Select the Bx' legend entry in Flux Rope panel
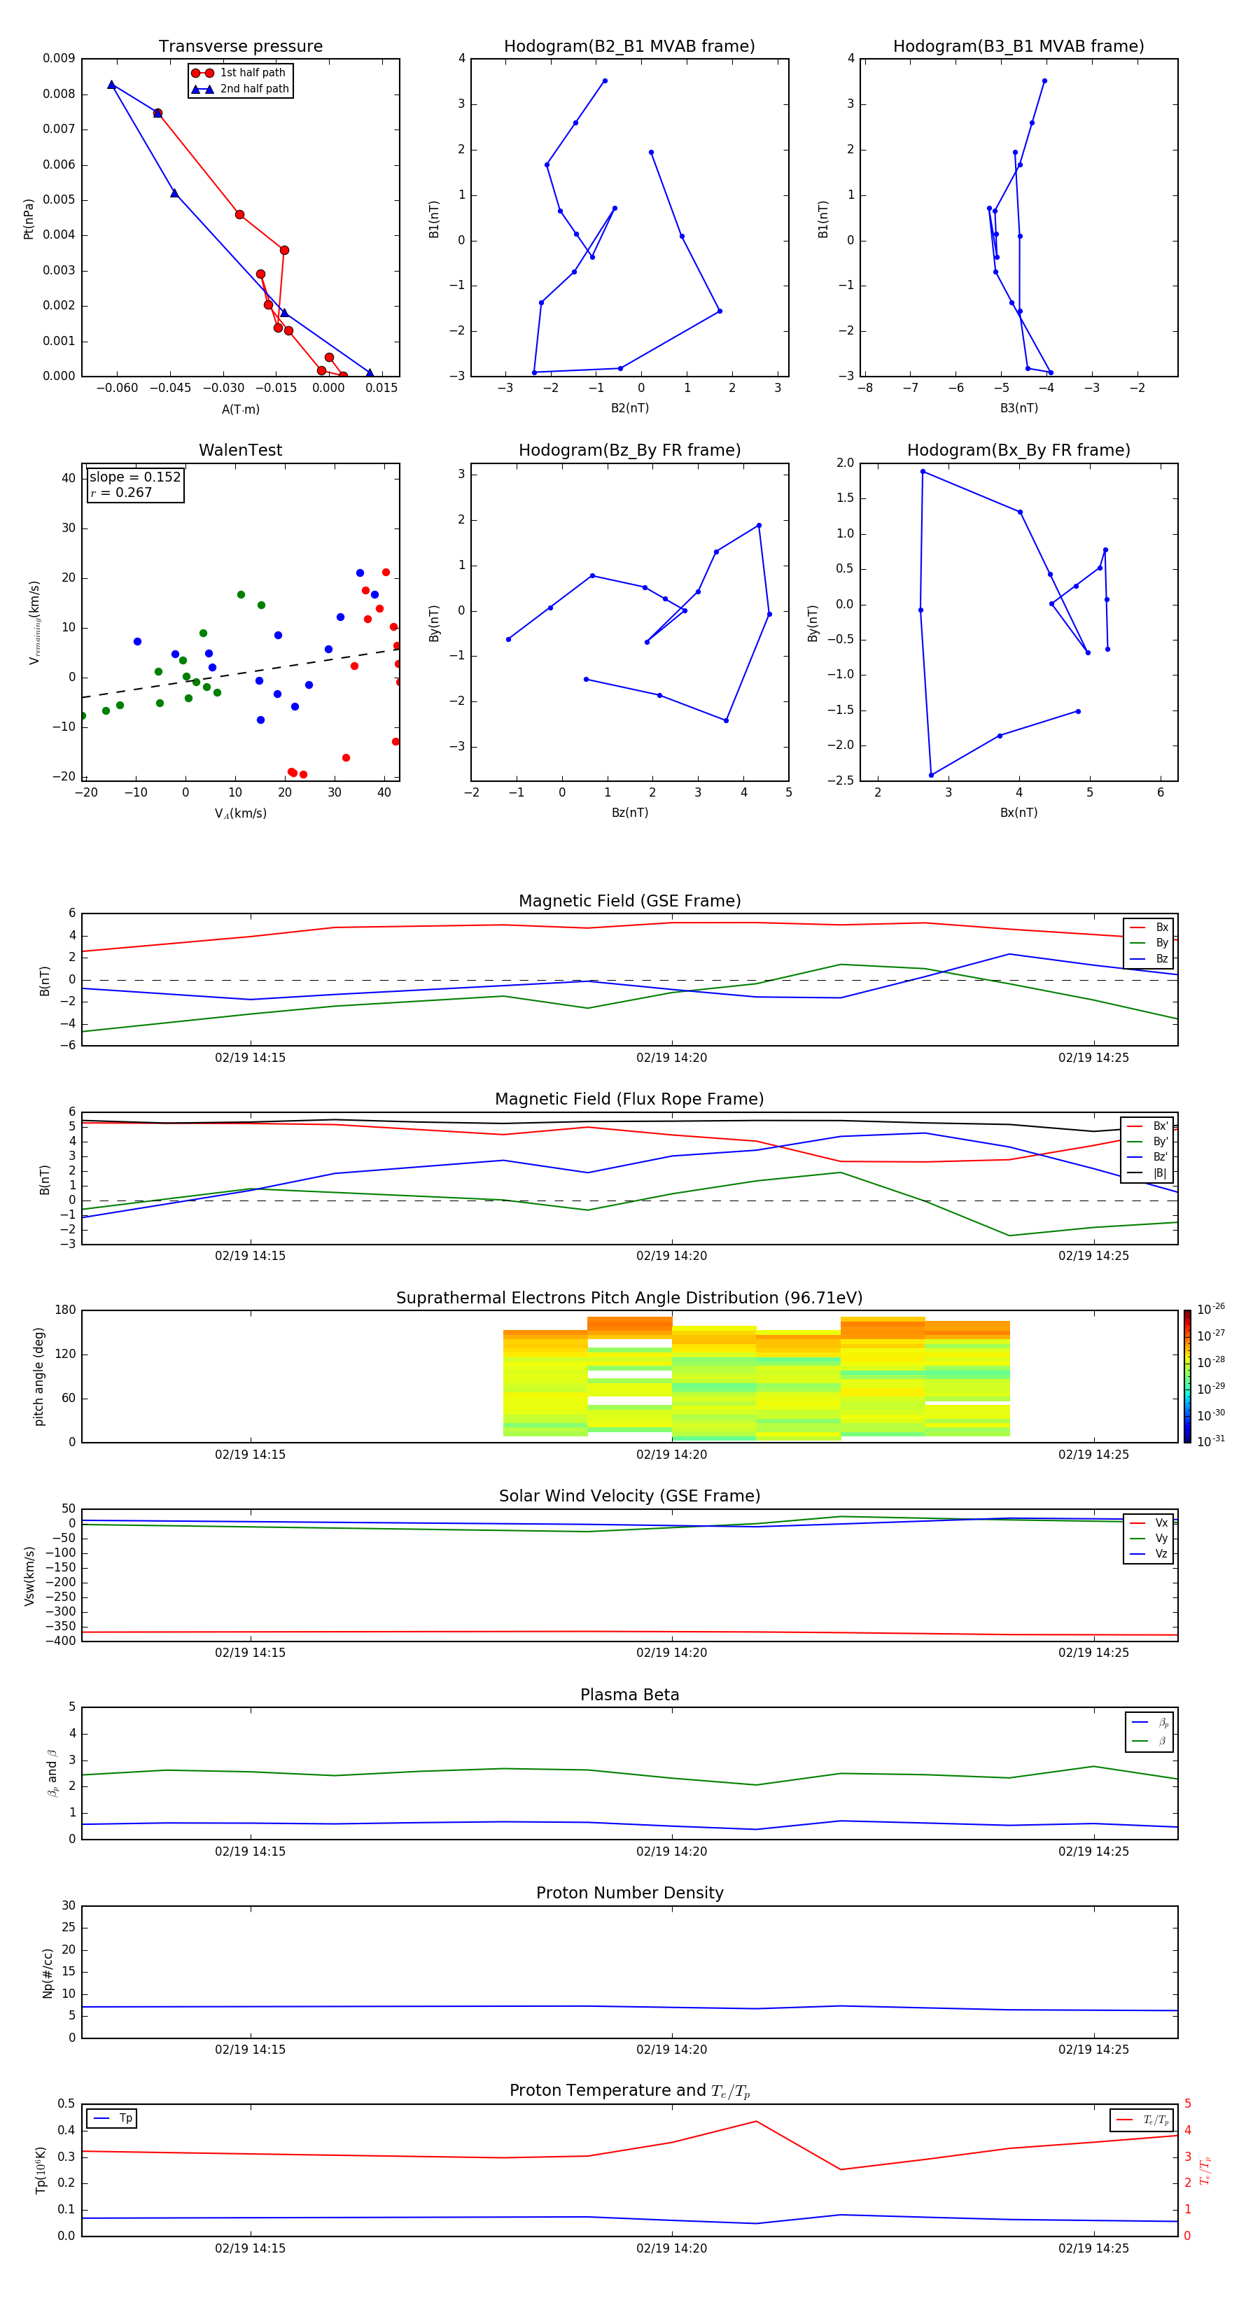1260x2310 pixels. point(1148,1126)
